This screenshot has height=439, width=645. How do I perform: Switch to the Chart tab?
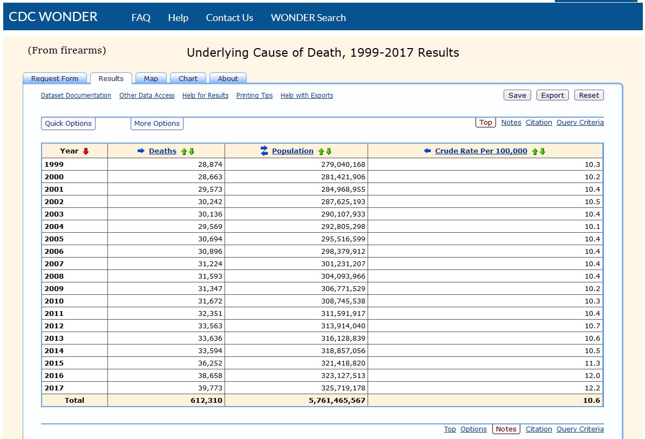coord(188,79)
